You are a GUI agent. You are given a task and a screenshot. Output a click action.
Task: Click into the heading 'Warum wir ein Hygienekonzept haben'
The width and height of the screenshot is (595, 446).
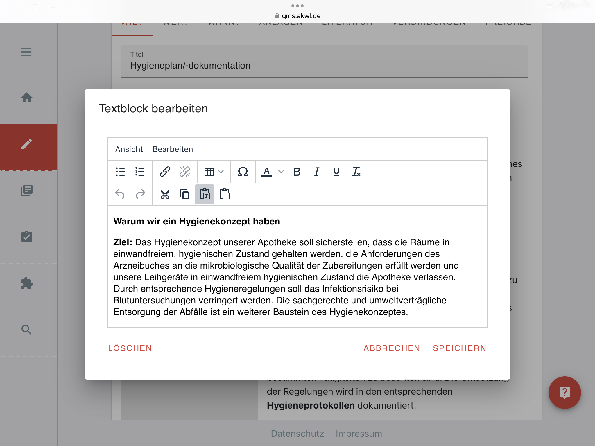click(x=197, y=221)
